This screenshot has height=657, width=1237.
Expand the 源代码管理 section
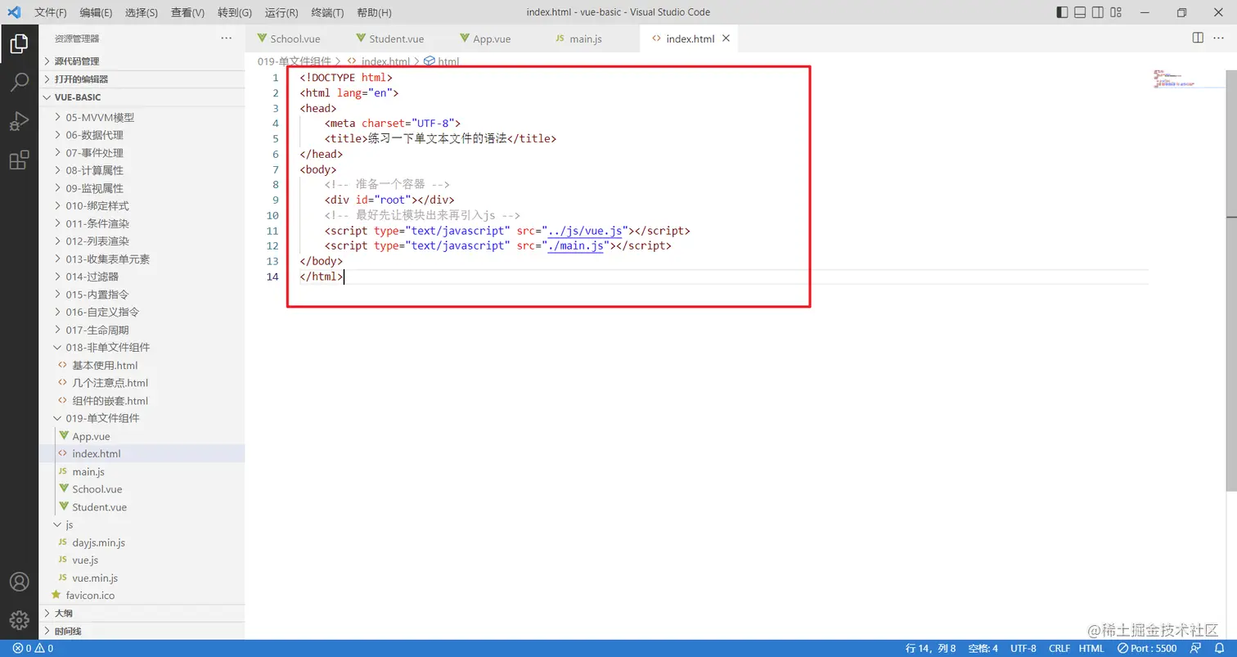coord(142,61)
